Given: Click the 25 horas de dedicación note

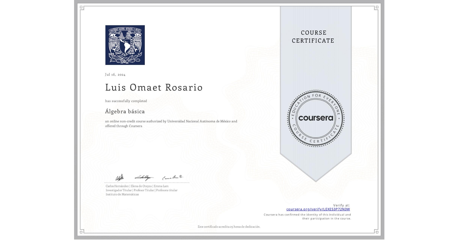Looking at the screenshot, I should coord(229,227).
